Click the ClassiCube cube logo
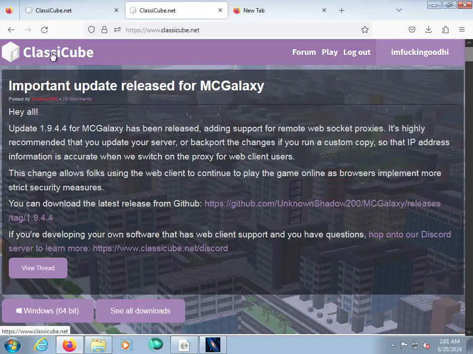Image resolution: width=473 pixels, height=354 pixels. tap(11, 52)
